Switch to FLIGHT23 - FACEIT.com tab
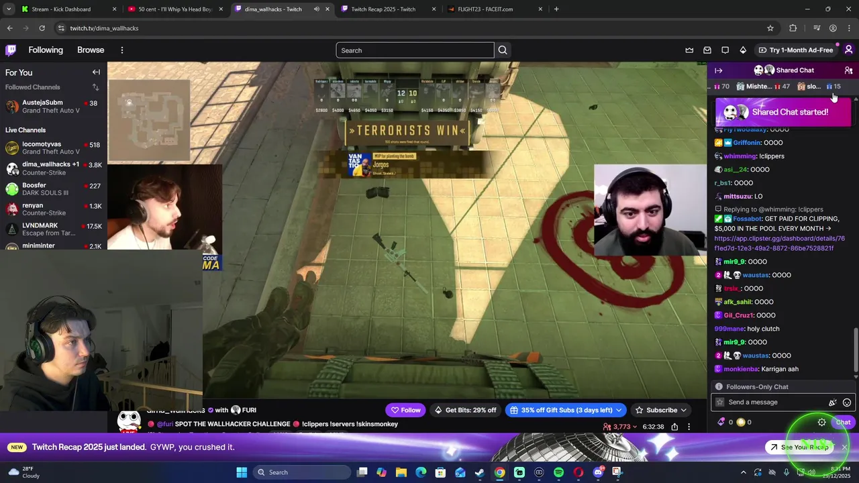The image size is (859, 483). pos(495,9)
